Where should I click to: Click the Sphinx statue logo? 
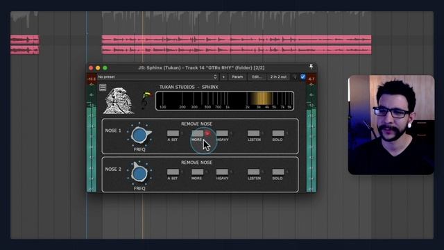click(118, 101)
